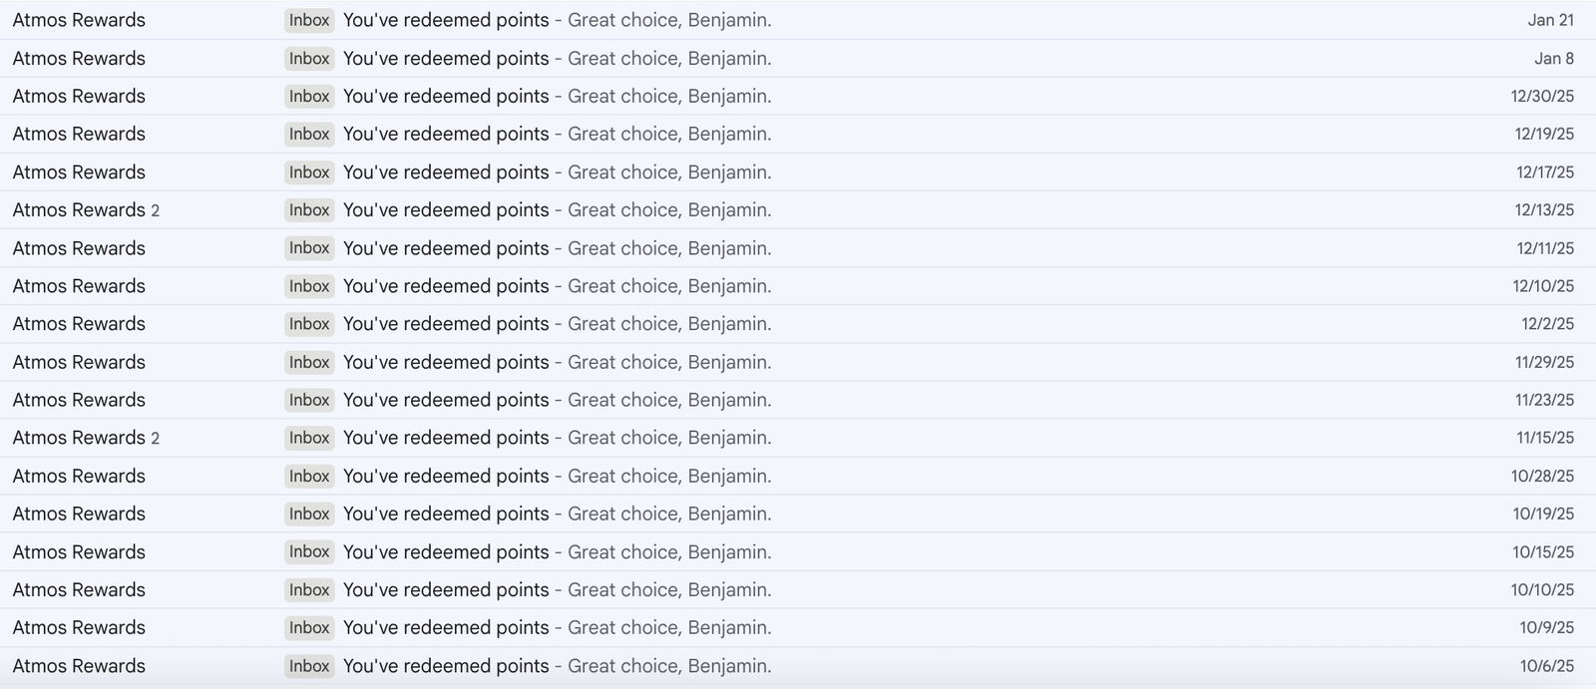The image size is (1596, 689).
Task: Click Atmos Rewards sender on the Jan 8 email
Action: 79,59
